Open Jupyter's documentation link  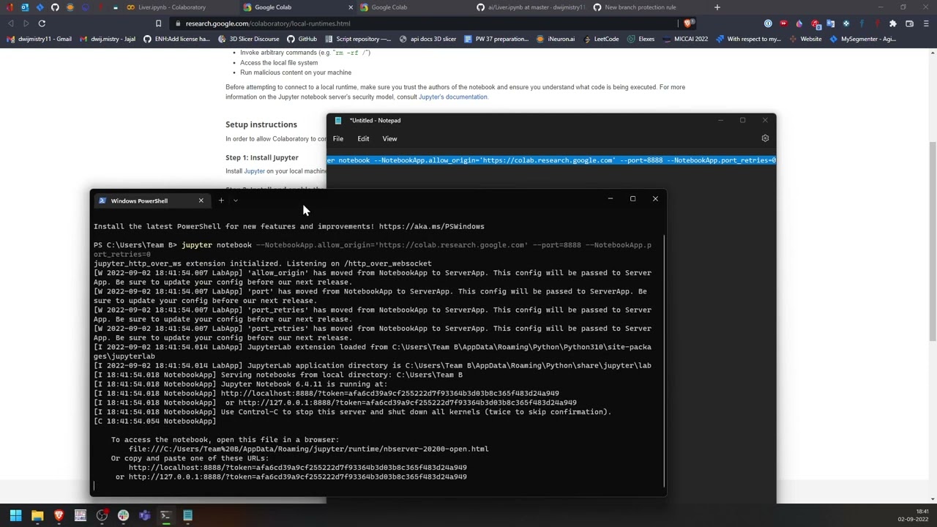[452, 97]
